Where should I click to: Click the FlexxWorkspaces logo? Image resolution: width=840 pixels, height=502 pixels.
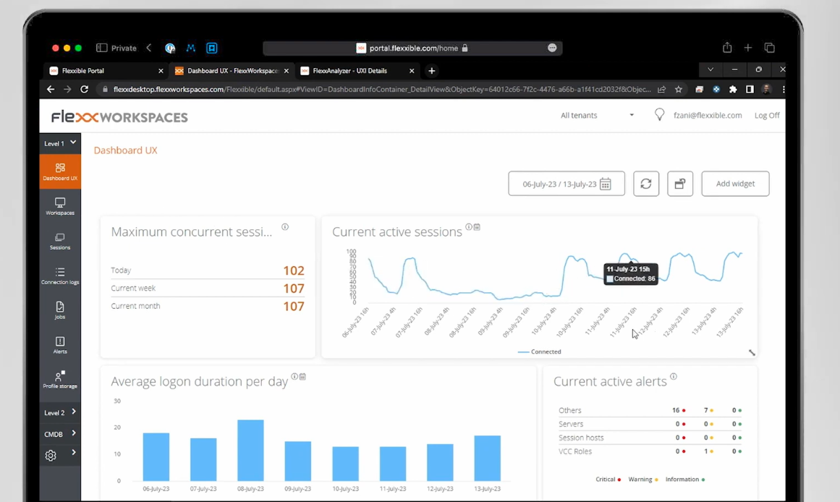[119, 116]
